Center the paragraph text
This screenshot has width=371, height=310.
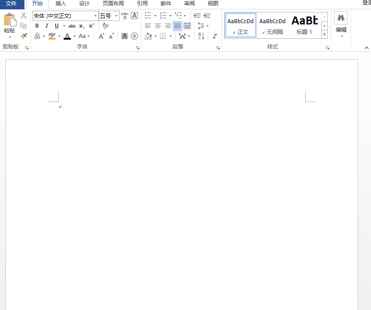pyautogui.click(x=158, y=26)
